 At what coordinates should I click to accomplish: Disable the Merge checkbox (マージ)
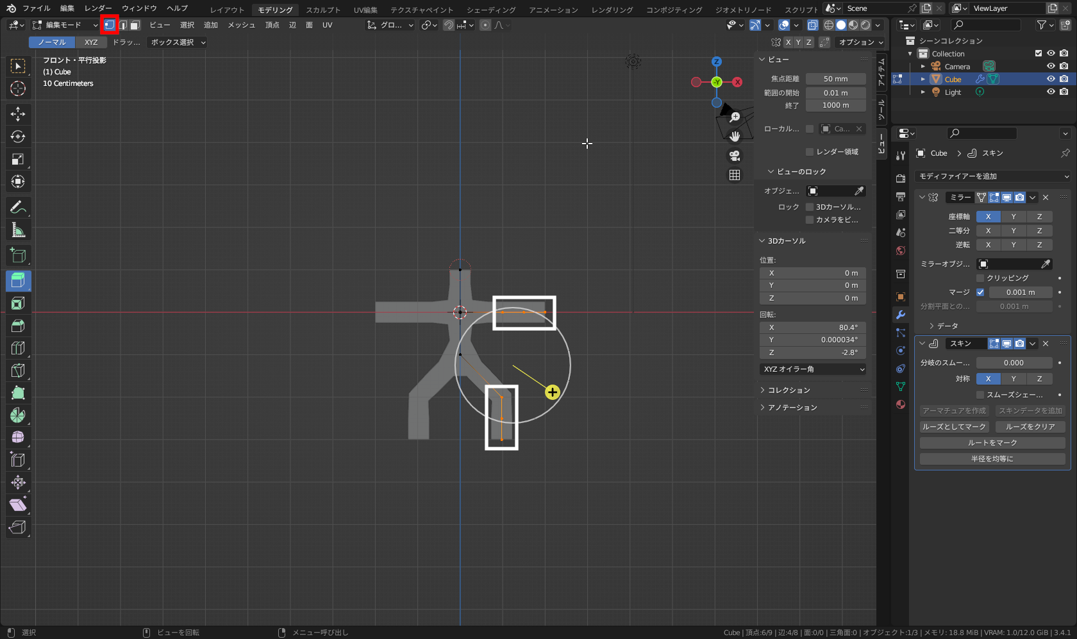tap(980, 292)
